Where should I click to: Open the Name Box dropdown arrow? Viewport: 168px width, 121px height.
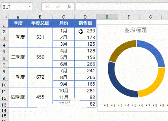pyautogui.click(x=30, y=6)
